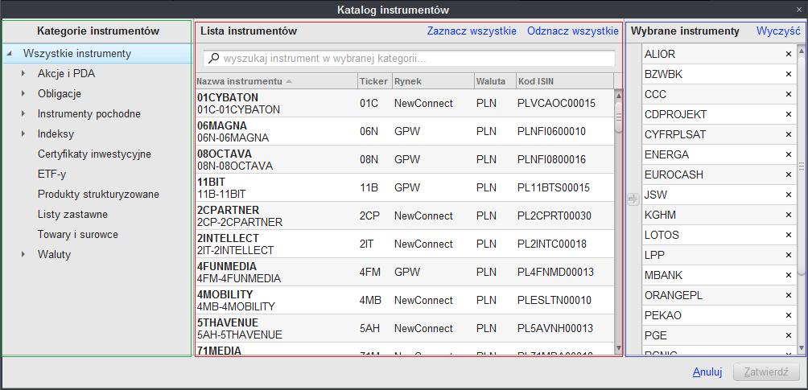808x390 pixels.
Task: Expand the Indeksy category
Action: (x=23, y=134)
